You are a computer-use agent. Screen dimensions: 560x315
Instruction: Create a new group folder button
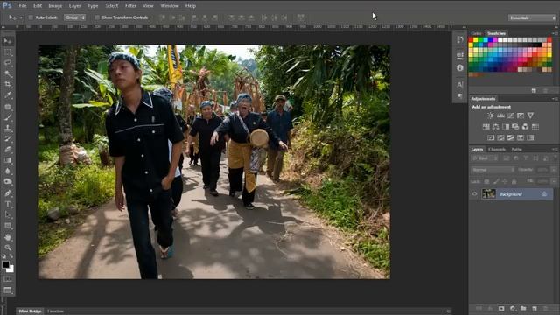pos(523,308)
